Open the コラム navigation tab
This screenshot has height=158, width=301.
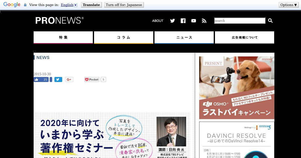(x=124, y=37)
